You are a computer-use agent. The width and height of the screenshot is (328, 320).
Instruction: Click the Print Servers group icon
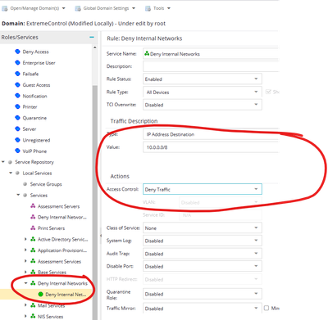click(33, 228)
